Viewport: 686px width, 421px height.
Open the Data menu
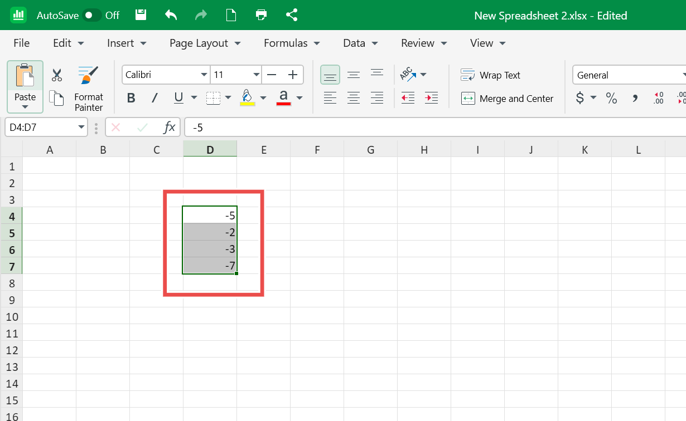pyautogui.click(x=360, y=43)
